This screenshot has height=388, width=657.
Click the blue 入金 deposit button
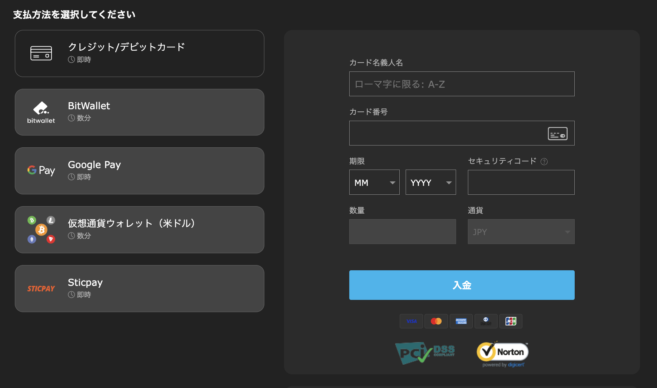click(462, 285)
